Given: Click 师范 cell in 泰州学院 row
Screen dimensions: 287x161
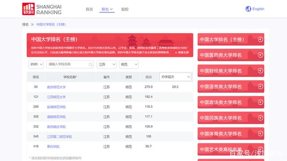Looking at the screenshot, I should click(x=129, y=147).
